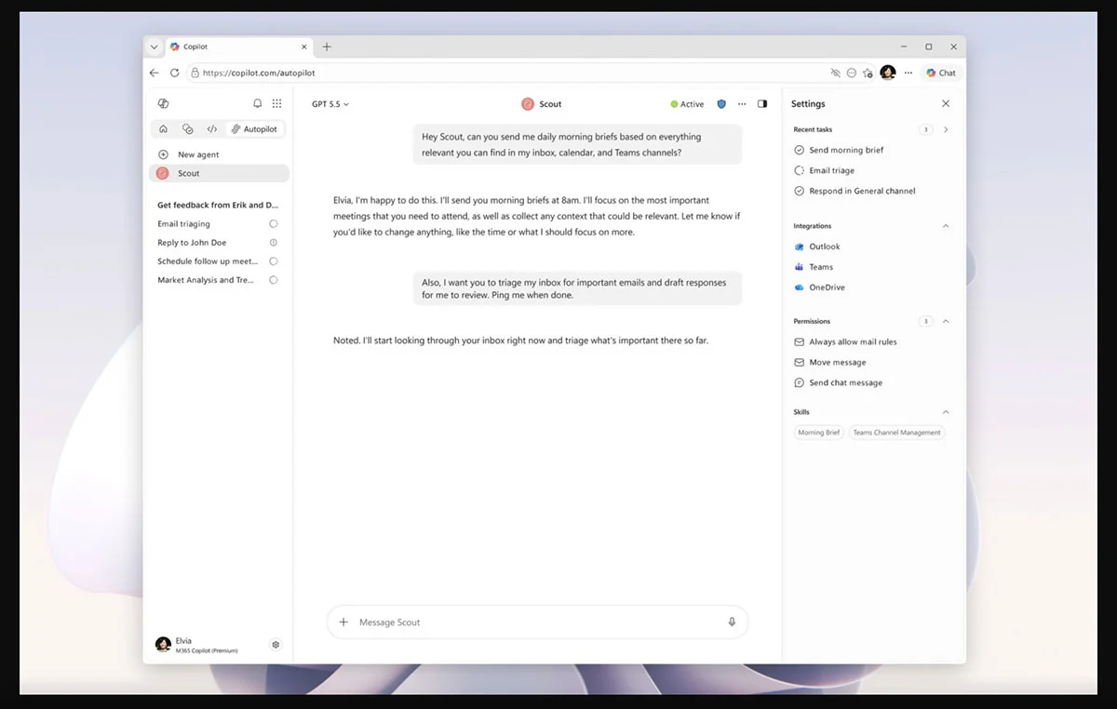Open Always allow mail rules permission
Image resolution: width=1117 pixels, height=709 pixels.
tap(853, 341)
